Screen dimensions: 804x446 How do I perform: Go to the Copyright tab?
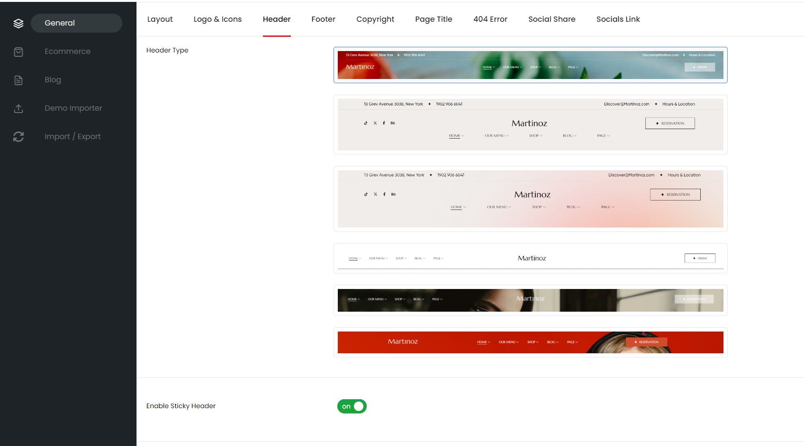[x=375, y=19]
